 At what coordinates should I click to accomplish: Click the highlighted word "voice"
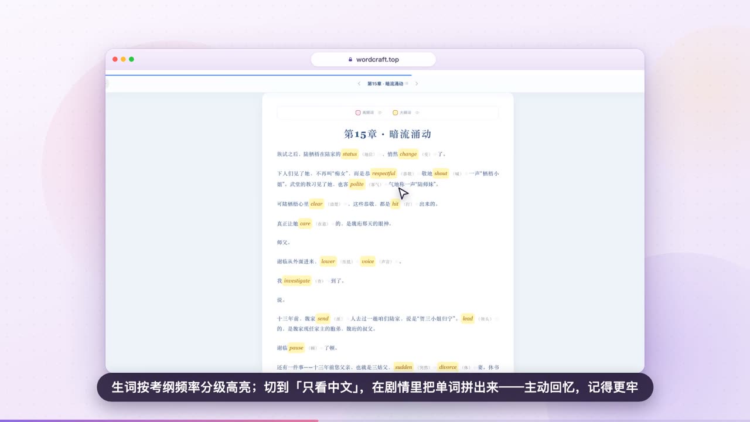[x=367, y=261]
